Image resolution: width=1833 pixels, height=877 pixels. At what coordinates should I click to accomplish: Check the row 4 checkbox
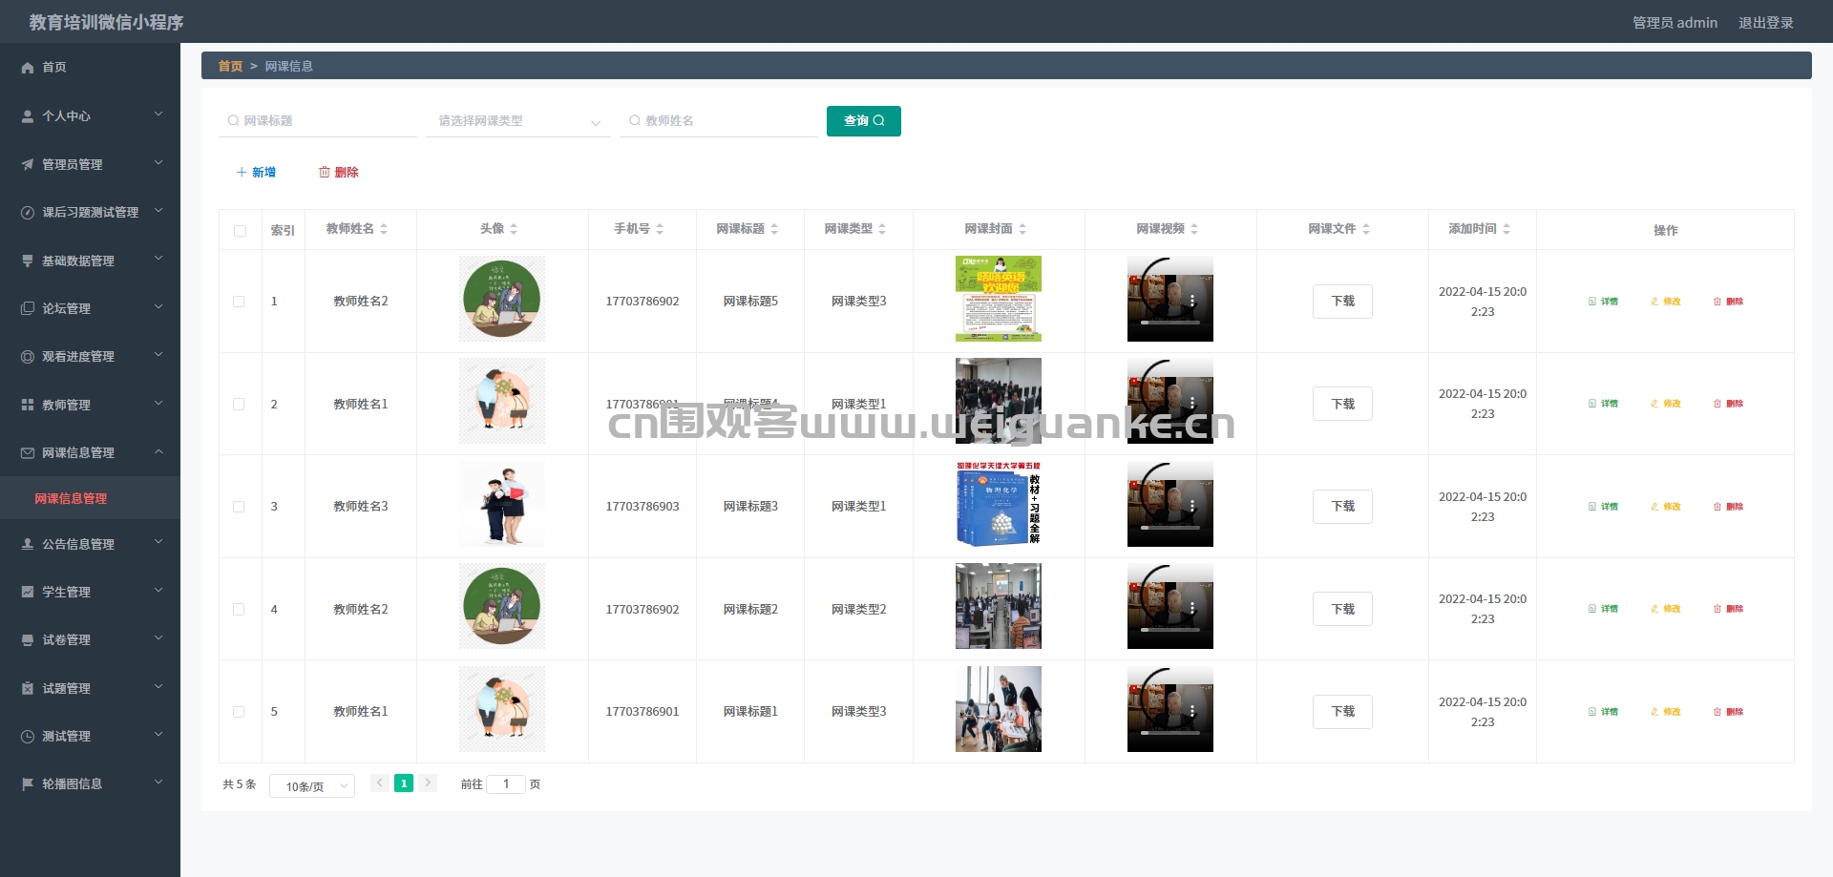coord(239,609)
